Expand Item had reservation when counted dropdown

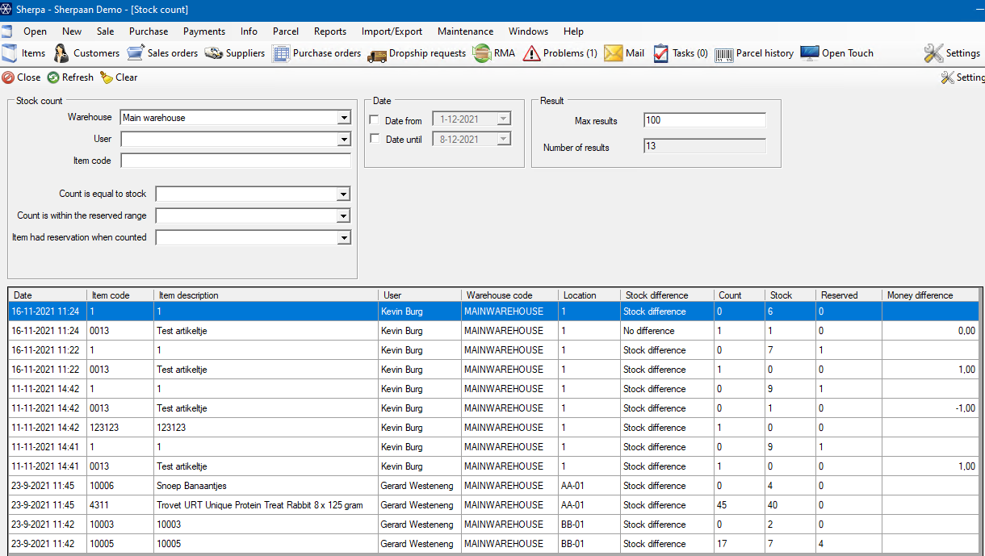pyautogui.click(x=344, y=238)
